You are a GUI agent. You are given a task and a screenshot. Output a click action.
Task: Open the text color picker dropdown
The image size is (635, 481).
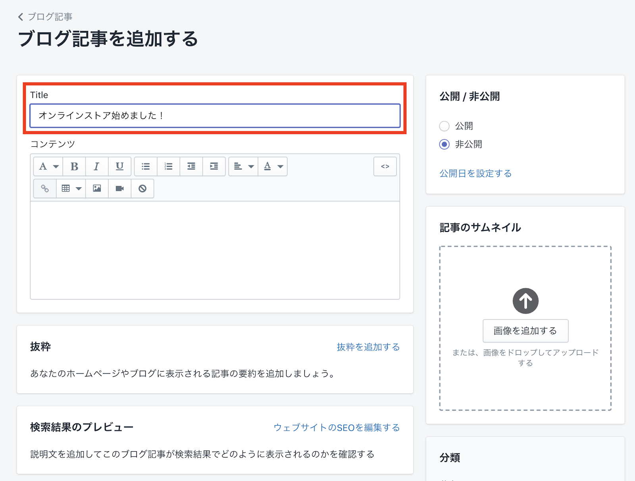[x=273, y=167]
